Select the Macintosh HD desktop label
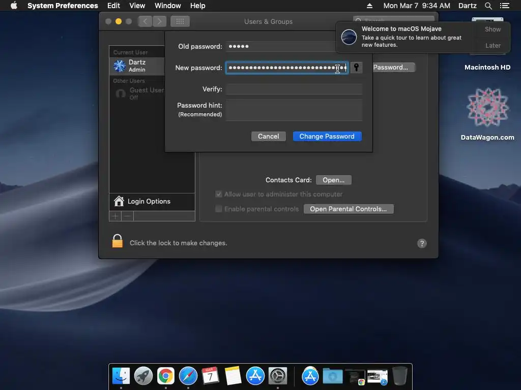The height and width of the screenshot is (390, 521). [487, 68]
